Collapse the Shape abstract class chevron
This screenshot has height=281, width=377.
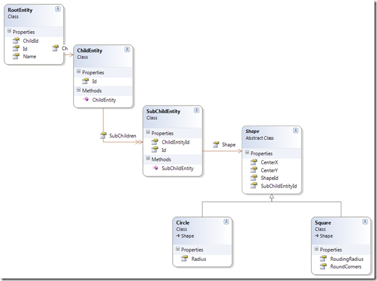click(296, 130)
